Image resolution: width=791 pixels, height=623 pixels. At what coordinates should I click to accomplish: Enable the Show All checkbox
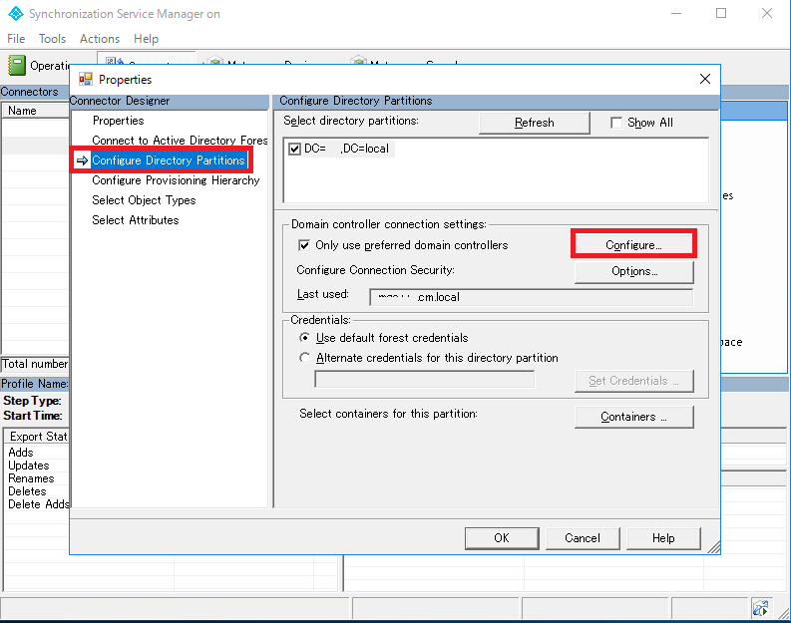pyautogui.click(x=616, y=123)
